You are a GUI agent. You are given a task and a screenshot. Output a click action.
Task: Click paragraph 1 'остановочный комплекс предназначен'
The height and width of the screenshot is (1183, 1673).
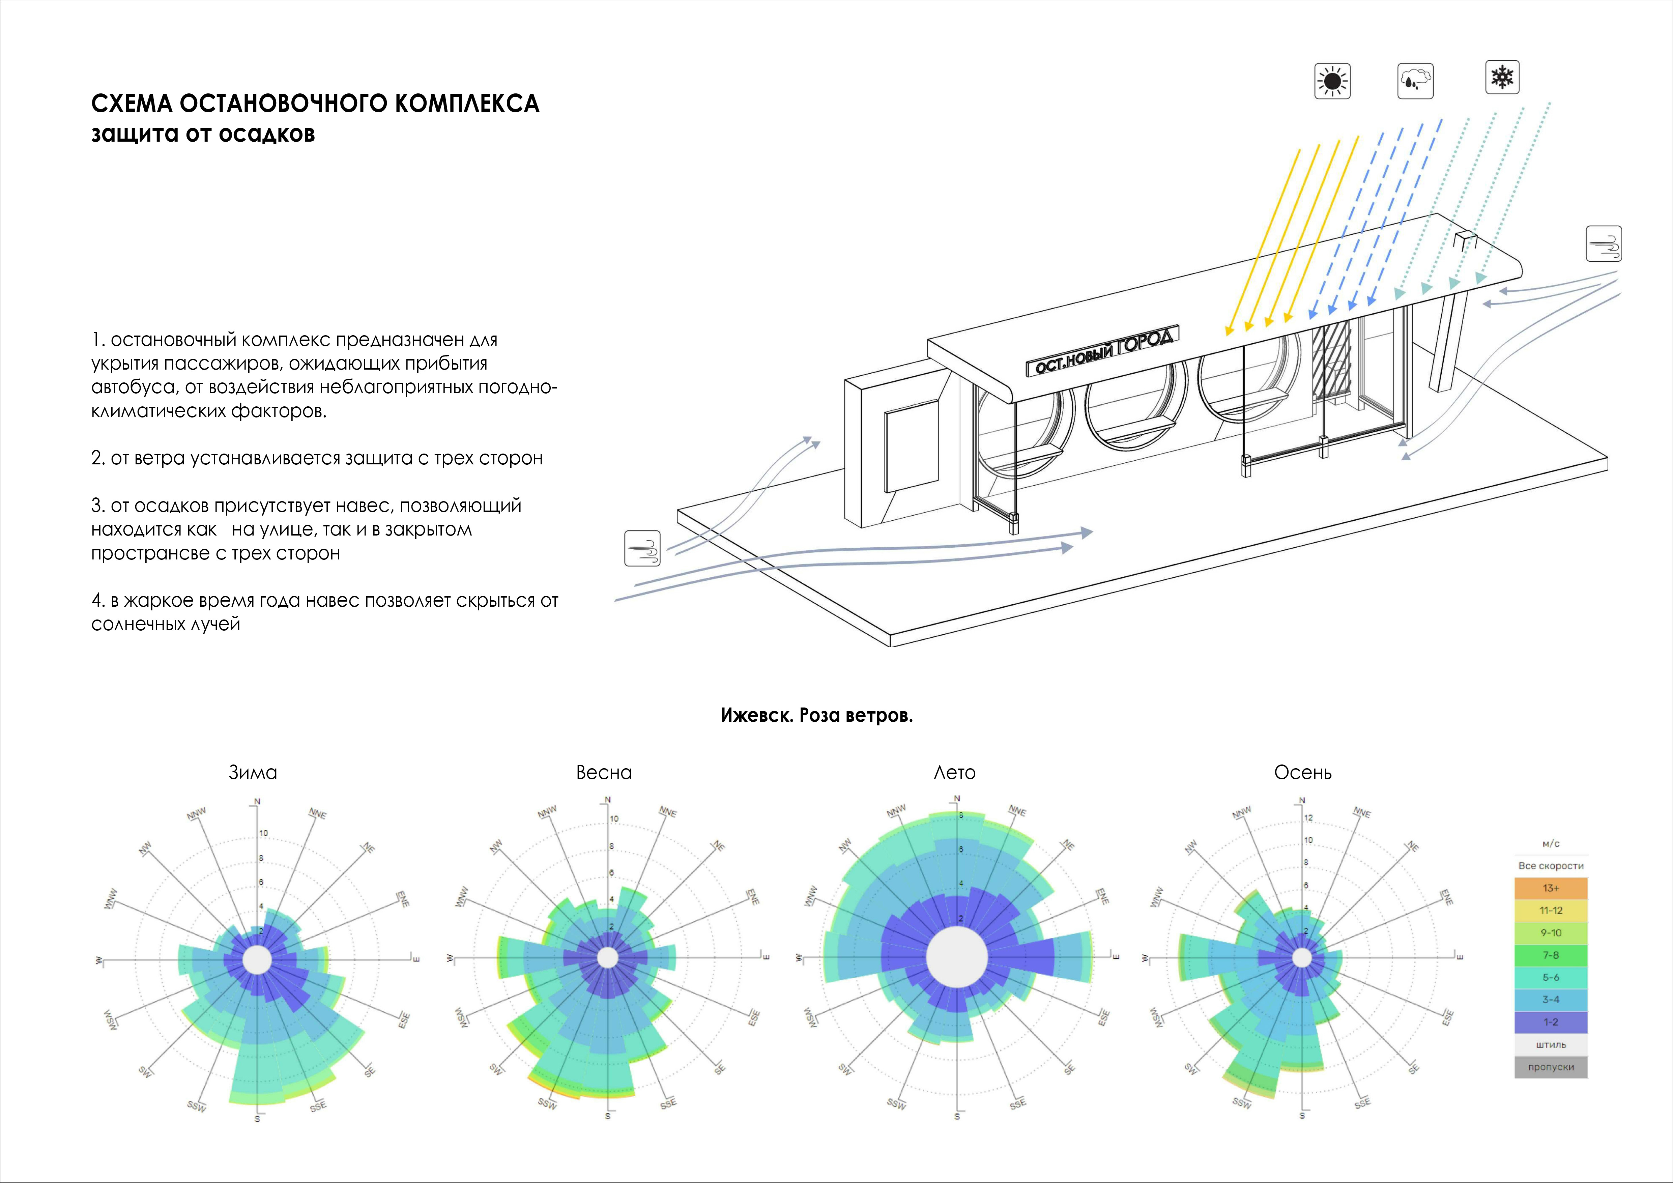[x=324, y=375]
